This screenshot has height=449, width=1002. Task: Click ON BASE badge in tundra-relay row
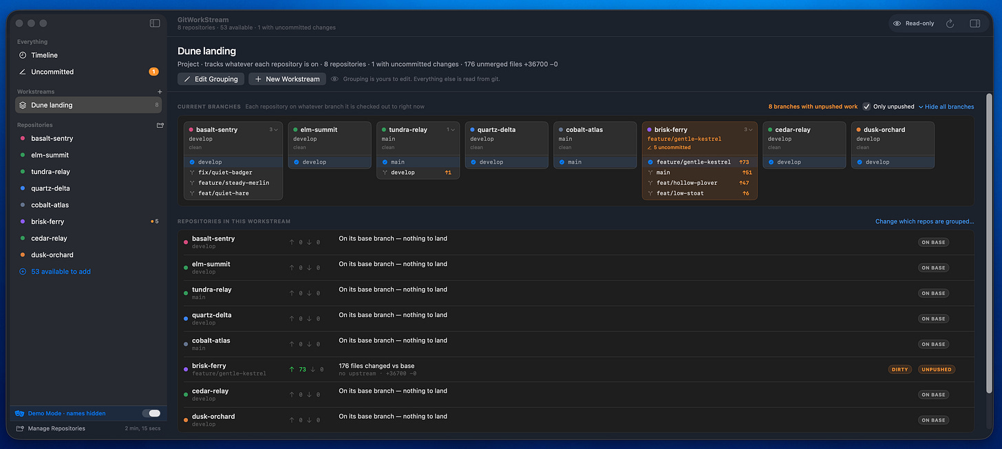[933, 293]
